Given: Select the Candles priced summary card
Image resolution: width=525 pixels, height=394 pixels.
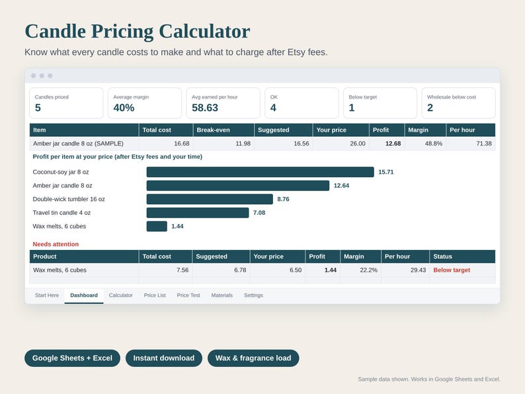Looking at the screenshot, I should tap(66, 103).
